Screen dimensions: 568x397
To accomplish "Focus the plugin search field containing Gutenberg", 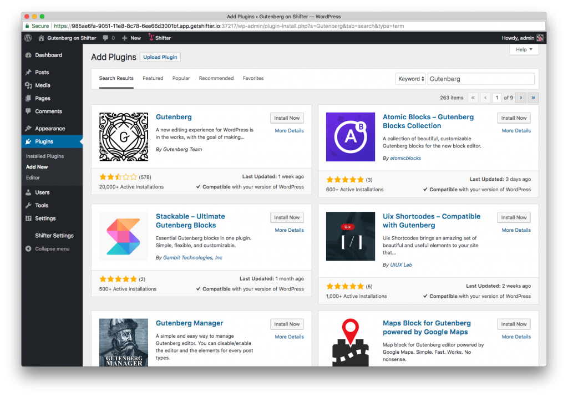I will tap(481, 79).
